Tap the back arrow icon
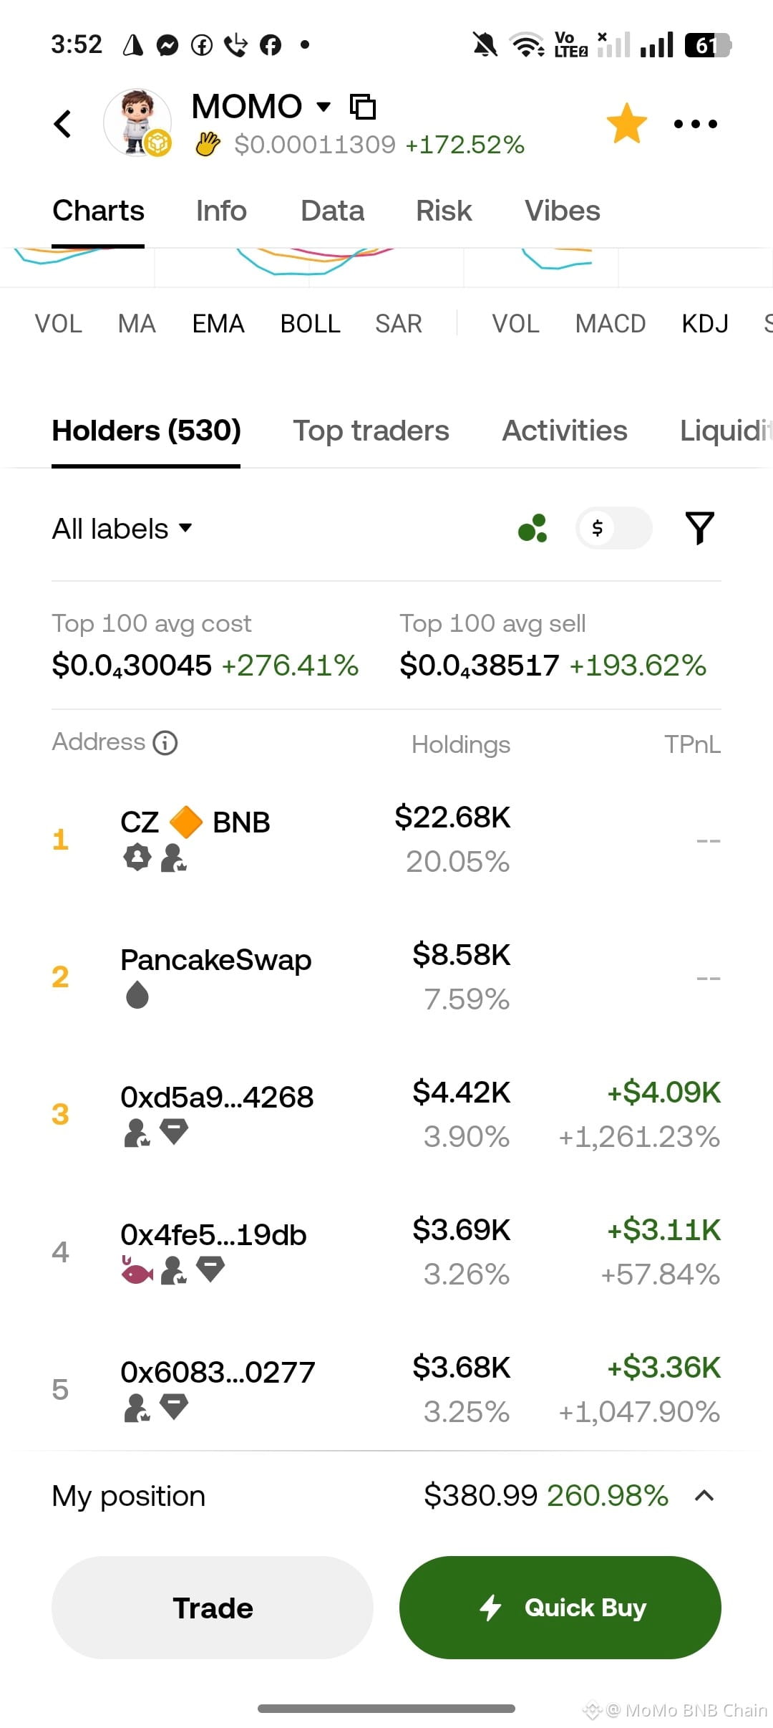773x1728 pixels. point(63,123)
